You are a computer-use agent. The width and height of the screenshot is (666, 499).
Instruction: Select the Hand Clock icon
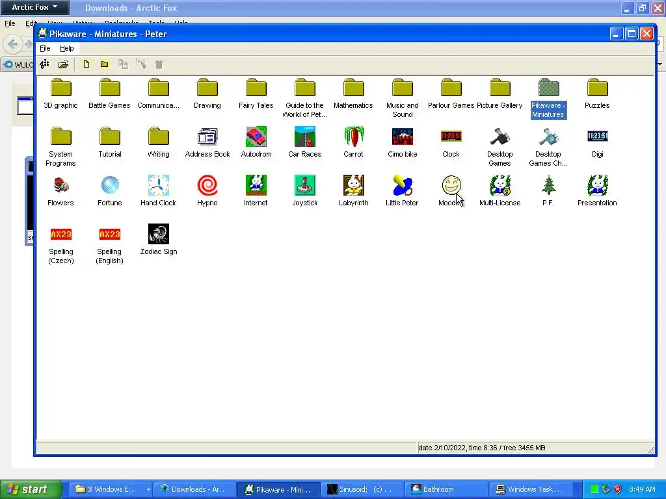(159, 191)
